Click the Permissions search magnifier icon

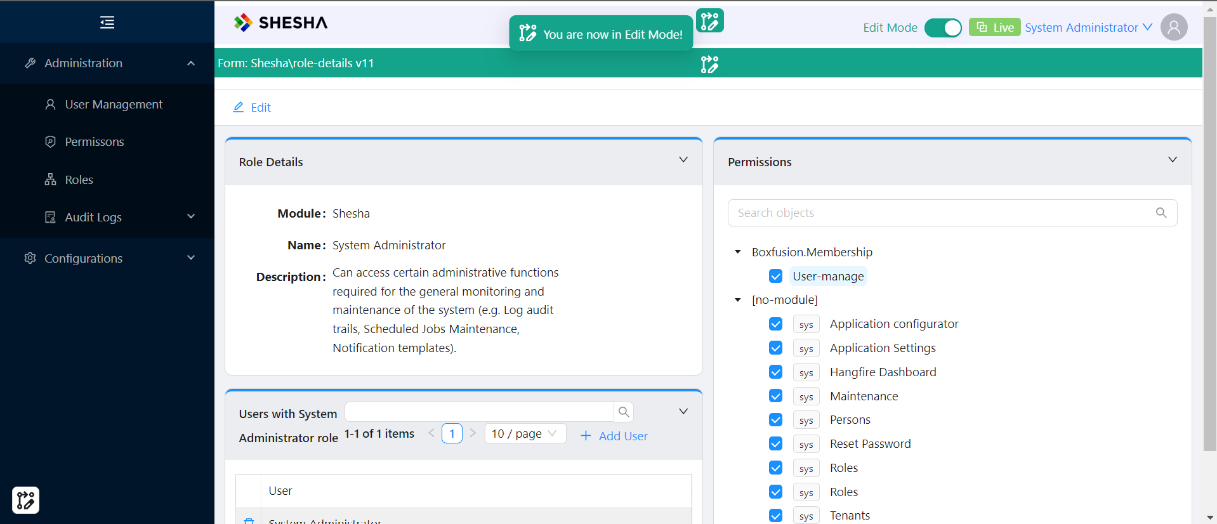pyautogui.click(x=1161, y=213)
